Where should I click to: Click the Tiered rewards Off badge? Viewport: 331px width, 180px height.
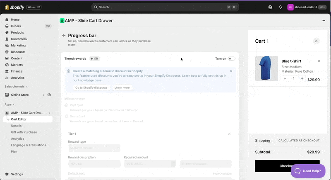coord(94,58)
